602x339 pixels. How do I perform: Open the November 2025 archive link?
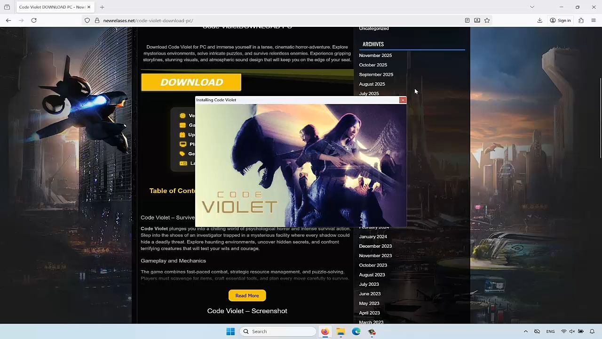click(x=375, y=56)
